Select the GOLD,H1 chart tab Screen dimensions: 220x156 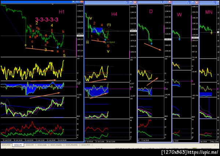coord(18,145)
